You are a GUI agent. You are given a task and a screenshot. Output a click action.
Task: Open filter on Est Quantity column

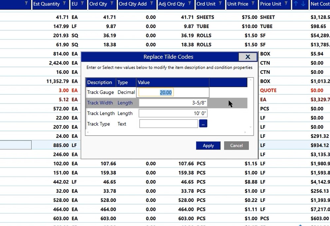[x=65, y=4]
